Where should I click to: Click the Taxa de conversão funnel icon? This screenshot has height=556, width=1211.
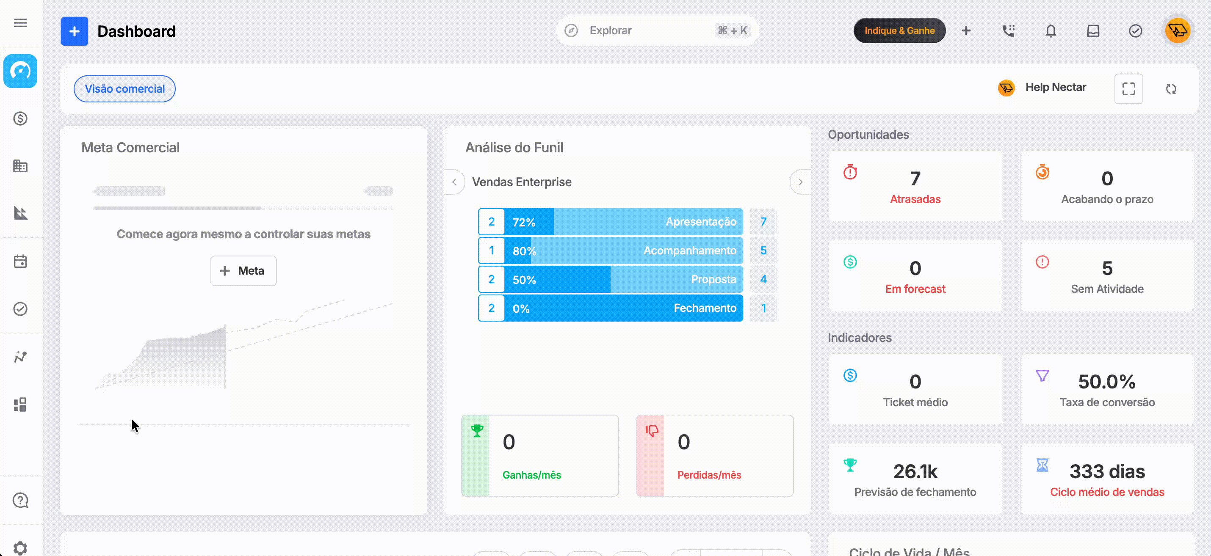pos(1042,376)
